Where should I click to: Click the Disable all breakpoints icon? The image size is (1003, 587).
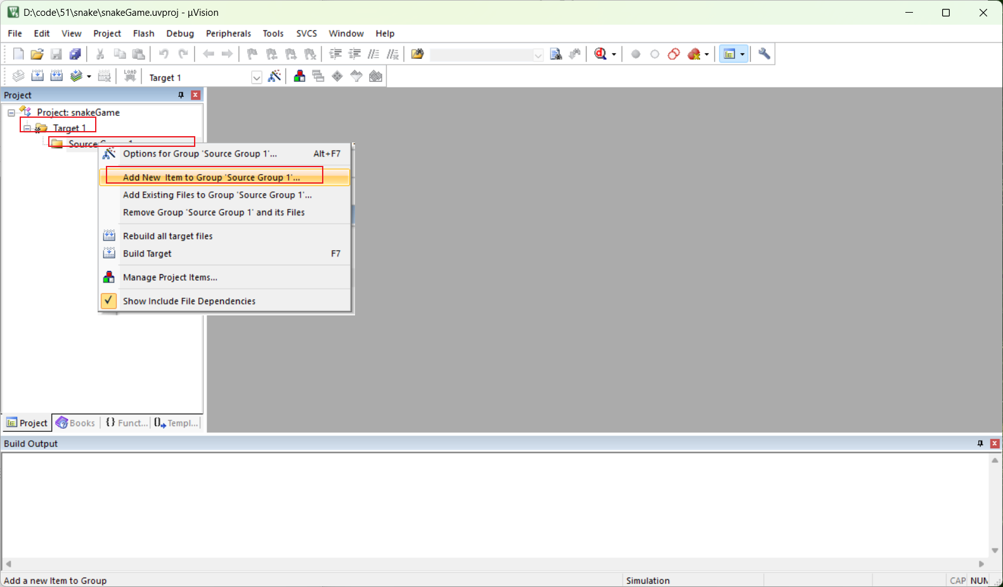674,54
